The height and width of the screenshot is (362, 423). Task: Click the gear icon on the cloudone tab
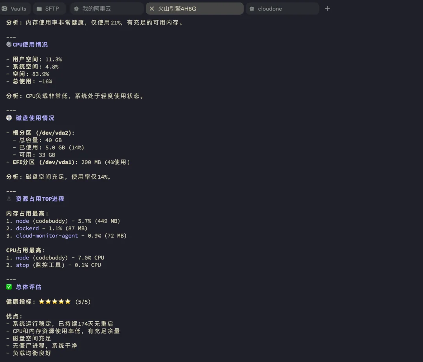click(x=252, y=8)
